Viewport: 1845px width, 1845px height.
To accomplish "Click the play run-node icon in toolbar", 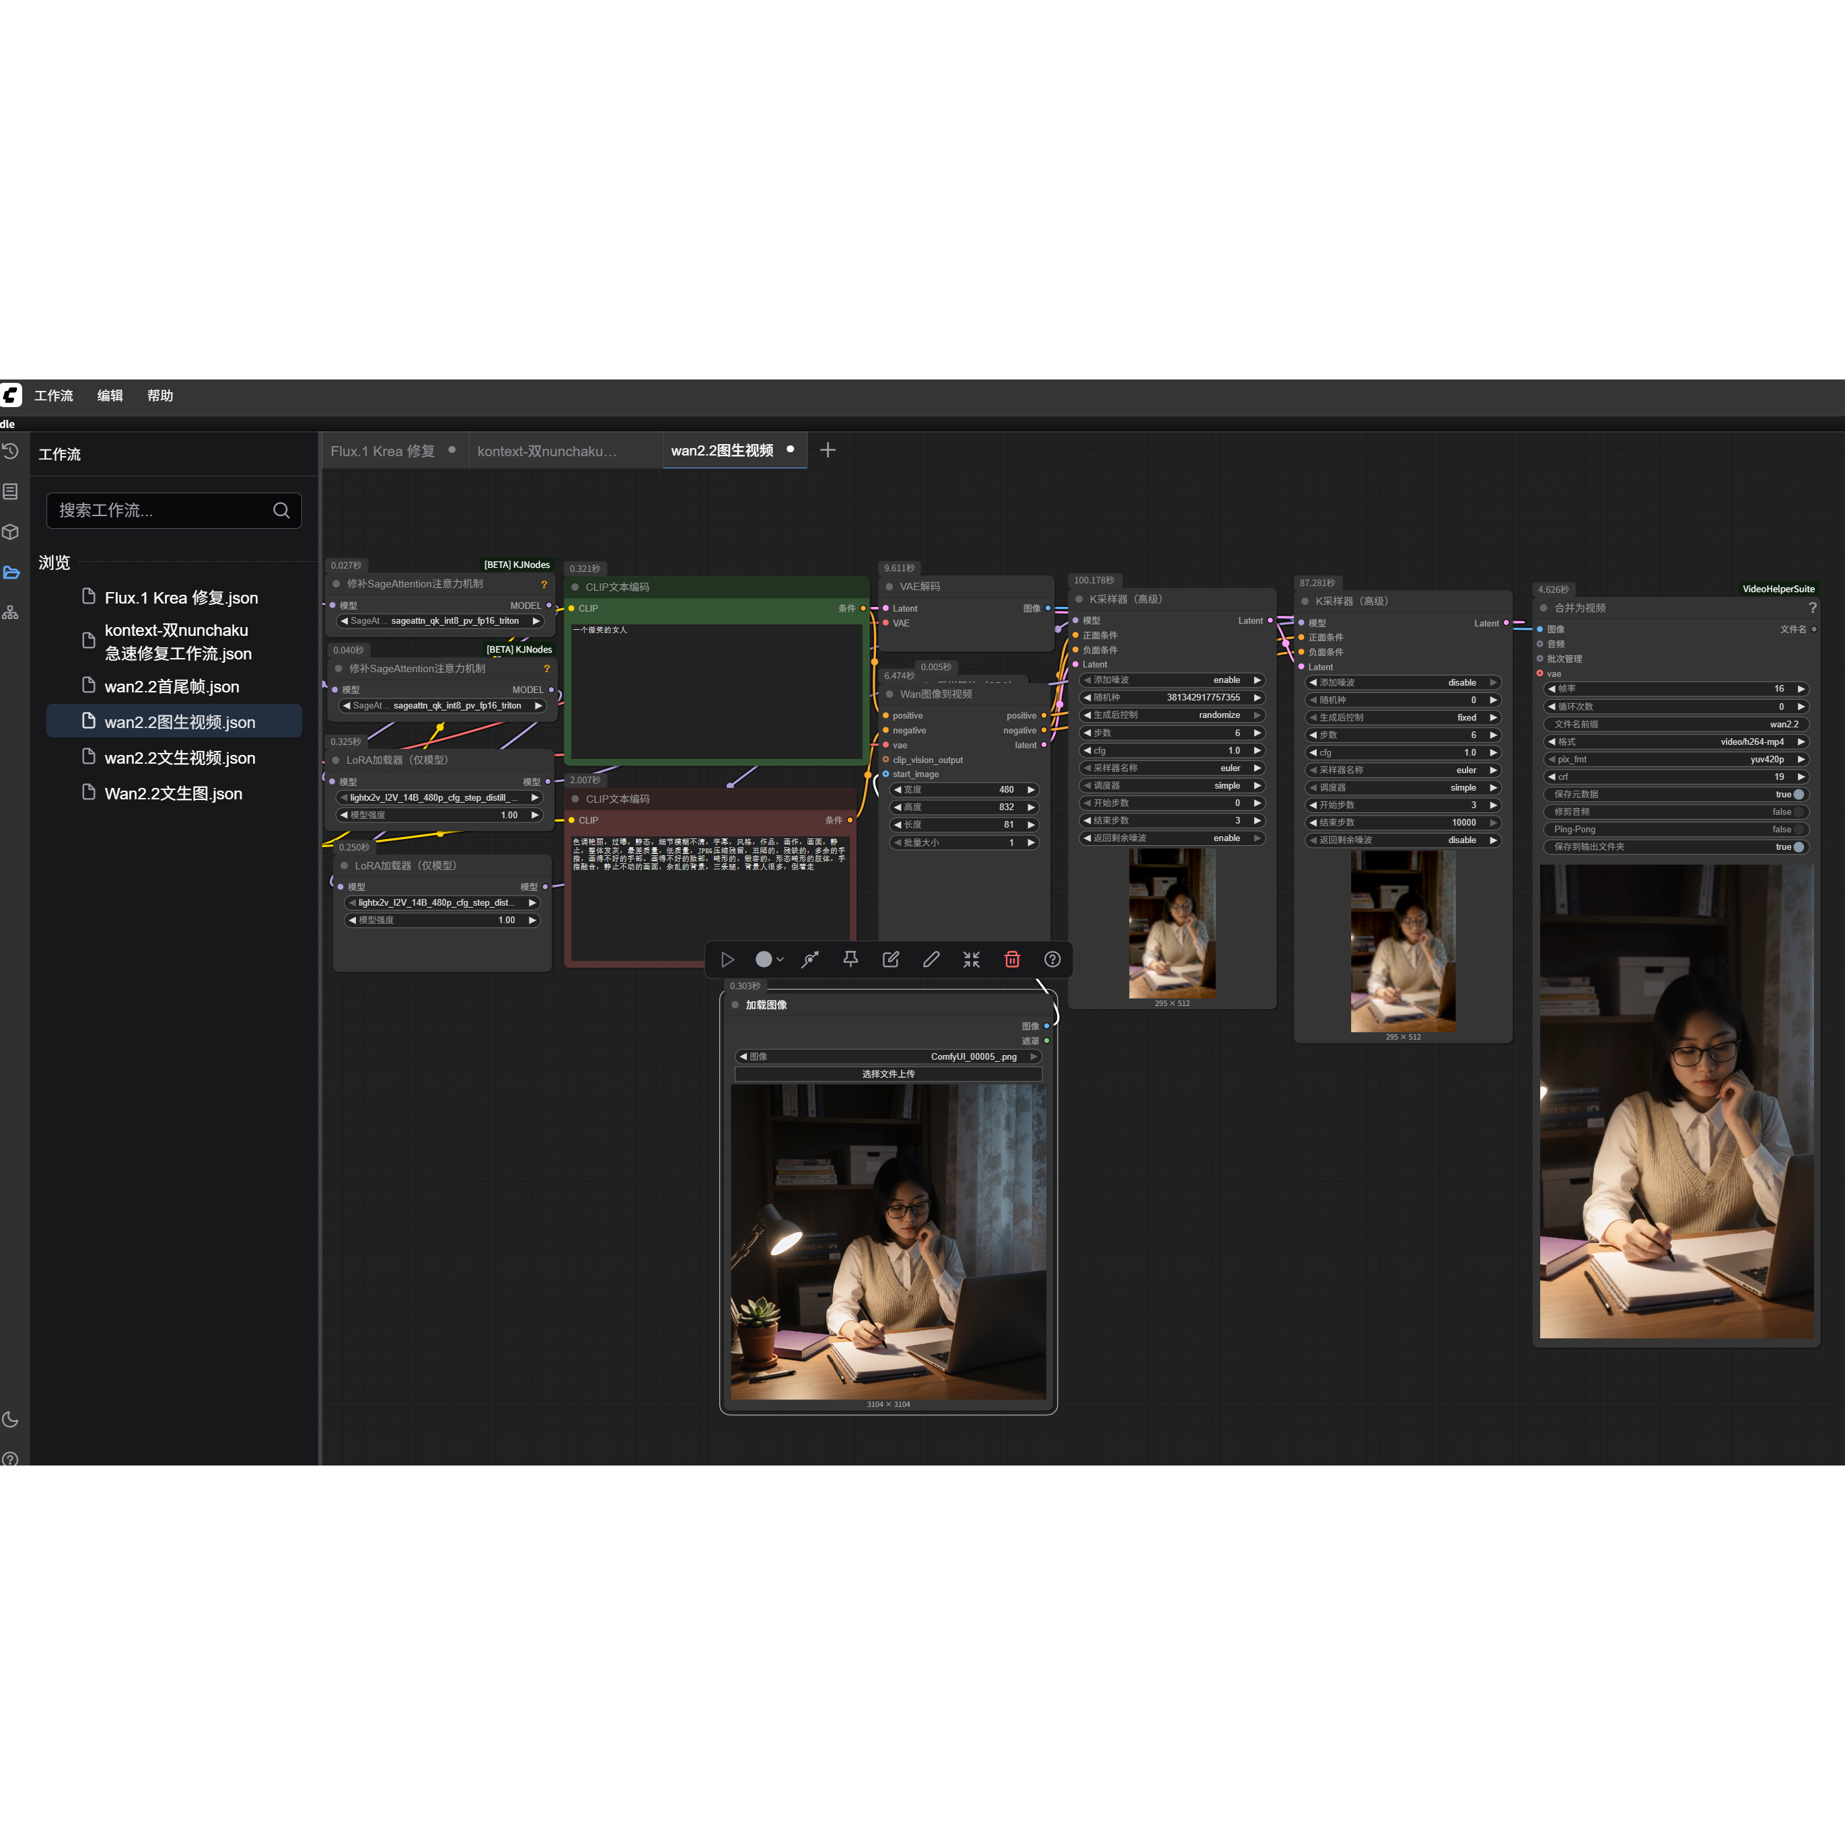I will pyautogui.click(x=727, y=959).
